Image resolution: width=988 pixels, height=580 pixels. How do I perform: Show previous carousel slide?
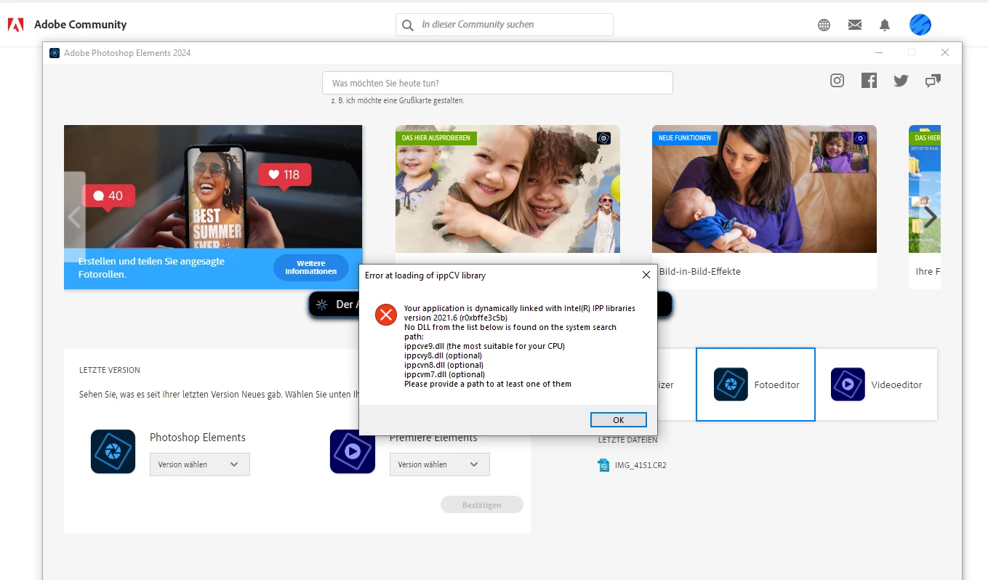pos(74,217)
